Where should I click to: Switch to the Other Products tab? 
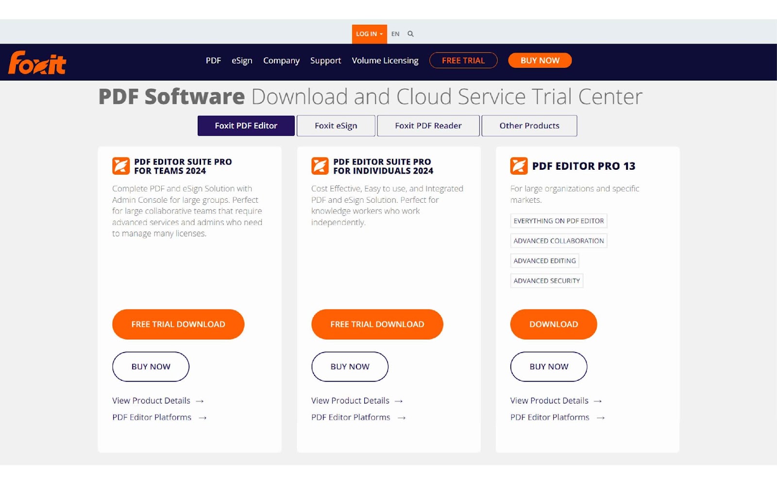pyautogui.click(x=529, y=126)
